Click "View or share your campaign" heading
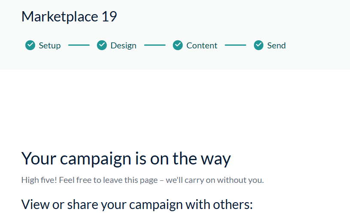 [137, 205]
